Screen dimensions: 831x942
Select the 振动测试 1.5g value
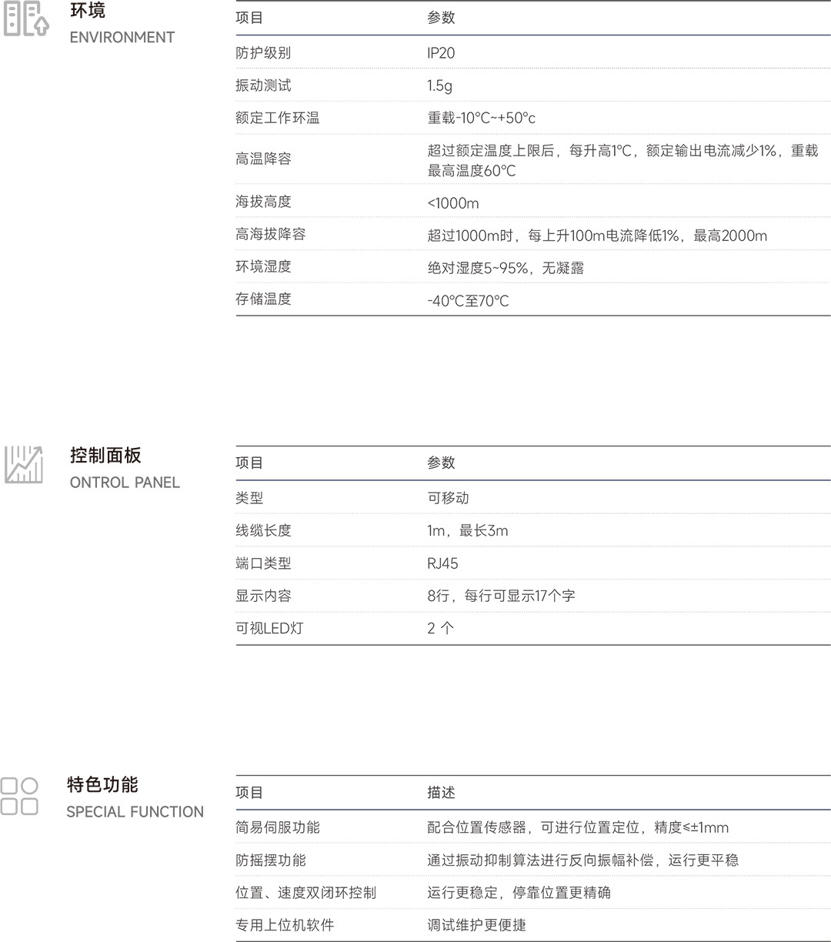(x=439, y=85)
